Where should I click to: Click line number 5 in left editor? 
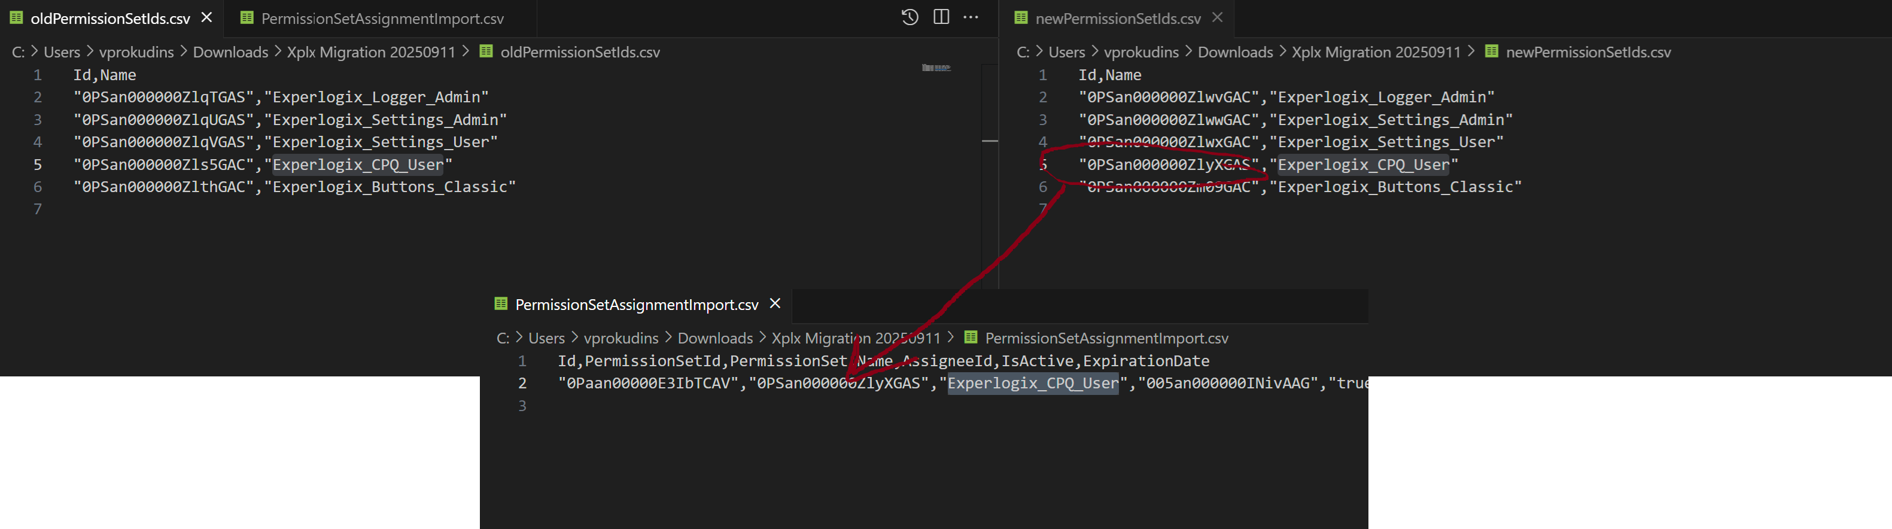(38, 165)
